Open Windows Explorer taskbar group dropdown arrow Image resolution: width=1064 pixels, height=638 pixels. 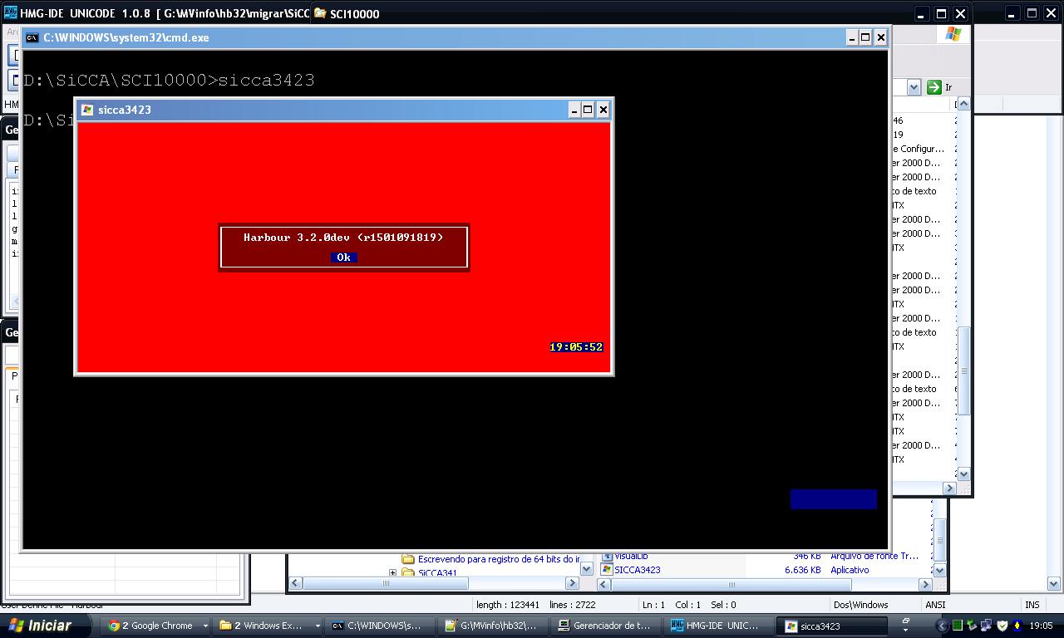[x=317, y=626]
